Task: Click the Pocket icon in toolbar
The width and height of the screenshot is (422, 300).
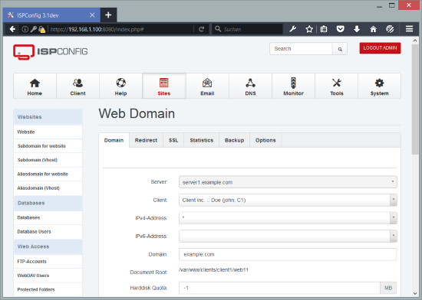Action: tap(341, 29)
